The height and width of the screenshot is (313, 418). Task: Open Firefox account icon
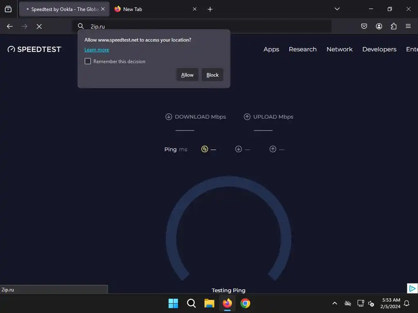click(379, 26)
